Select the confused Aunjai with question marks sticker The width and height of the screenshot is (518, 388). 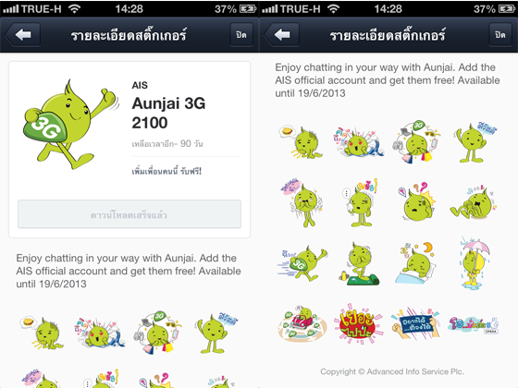pos(416,202)
